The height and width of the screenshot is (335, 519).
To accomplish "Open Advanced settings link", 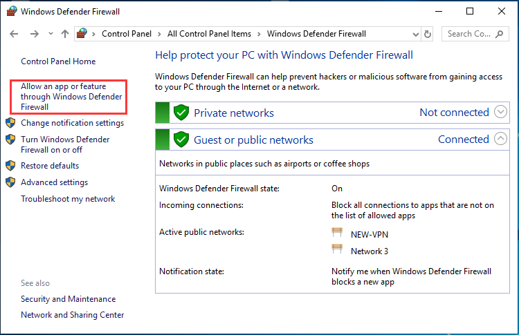I will (54, 182).
